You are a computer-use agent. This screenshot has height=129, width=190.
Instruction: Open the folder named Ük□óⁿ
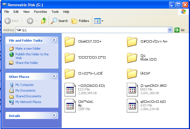click(132, 74)
